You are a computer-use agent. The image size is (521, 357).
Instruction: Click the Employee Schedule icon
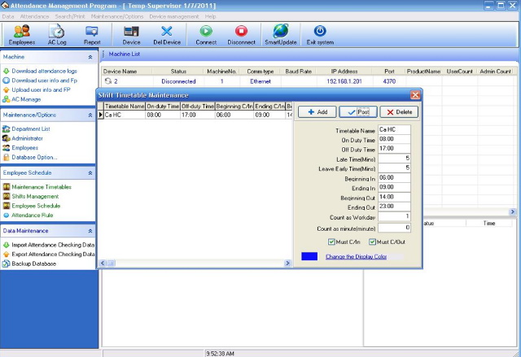coord(6,206)
